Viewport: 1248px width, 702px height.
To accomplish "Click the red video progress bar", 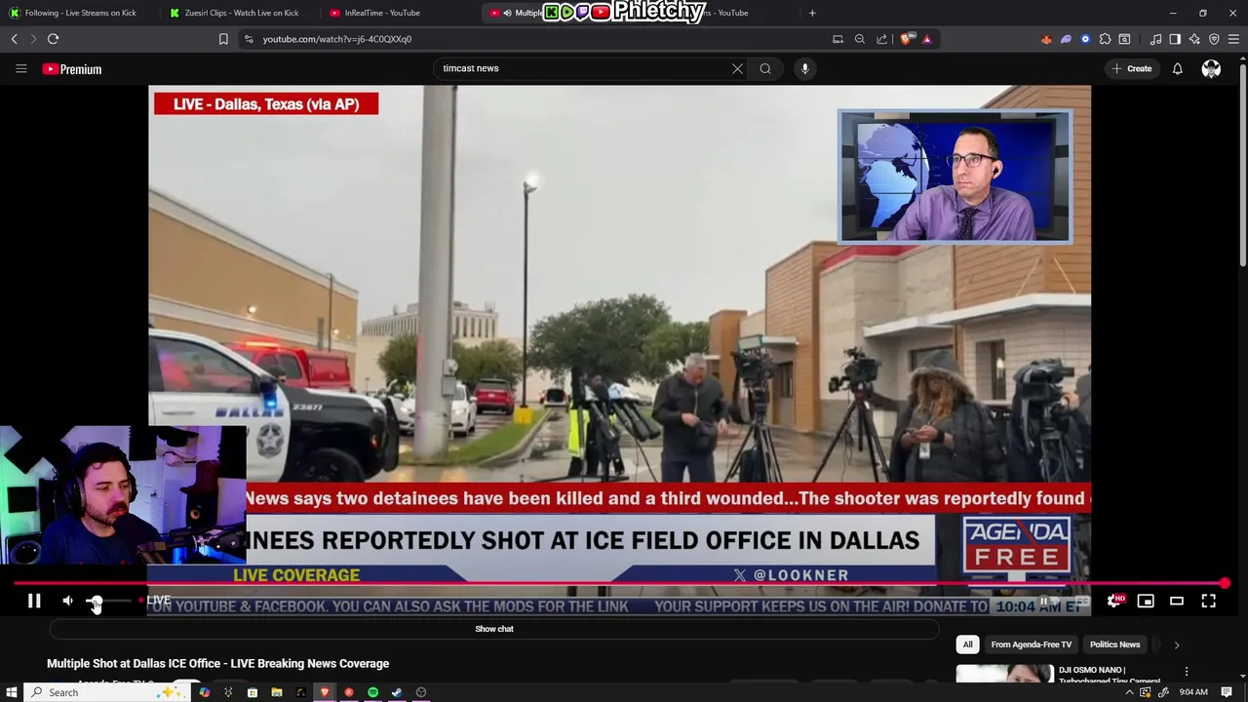I will click(x=618, y=584).
